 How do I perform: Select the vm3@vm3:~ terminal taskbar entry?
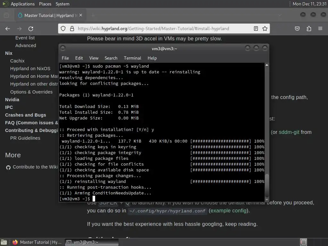(92, 242)
